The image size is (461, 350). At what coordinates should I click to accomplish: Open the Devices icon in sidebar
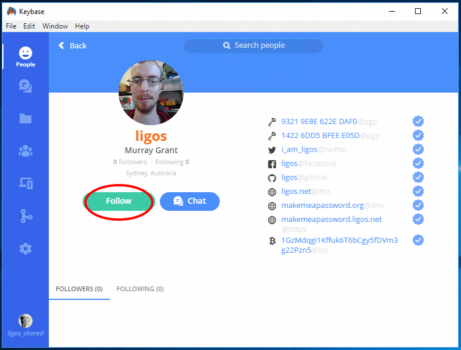tap(26, 183)
